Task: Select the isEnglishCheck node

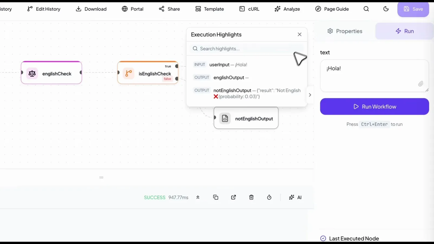Action: pyautogui.click(x=148, y=73)
